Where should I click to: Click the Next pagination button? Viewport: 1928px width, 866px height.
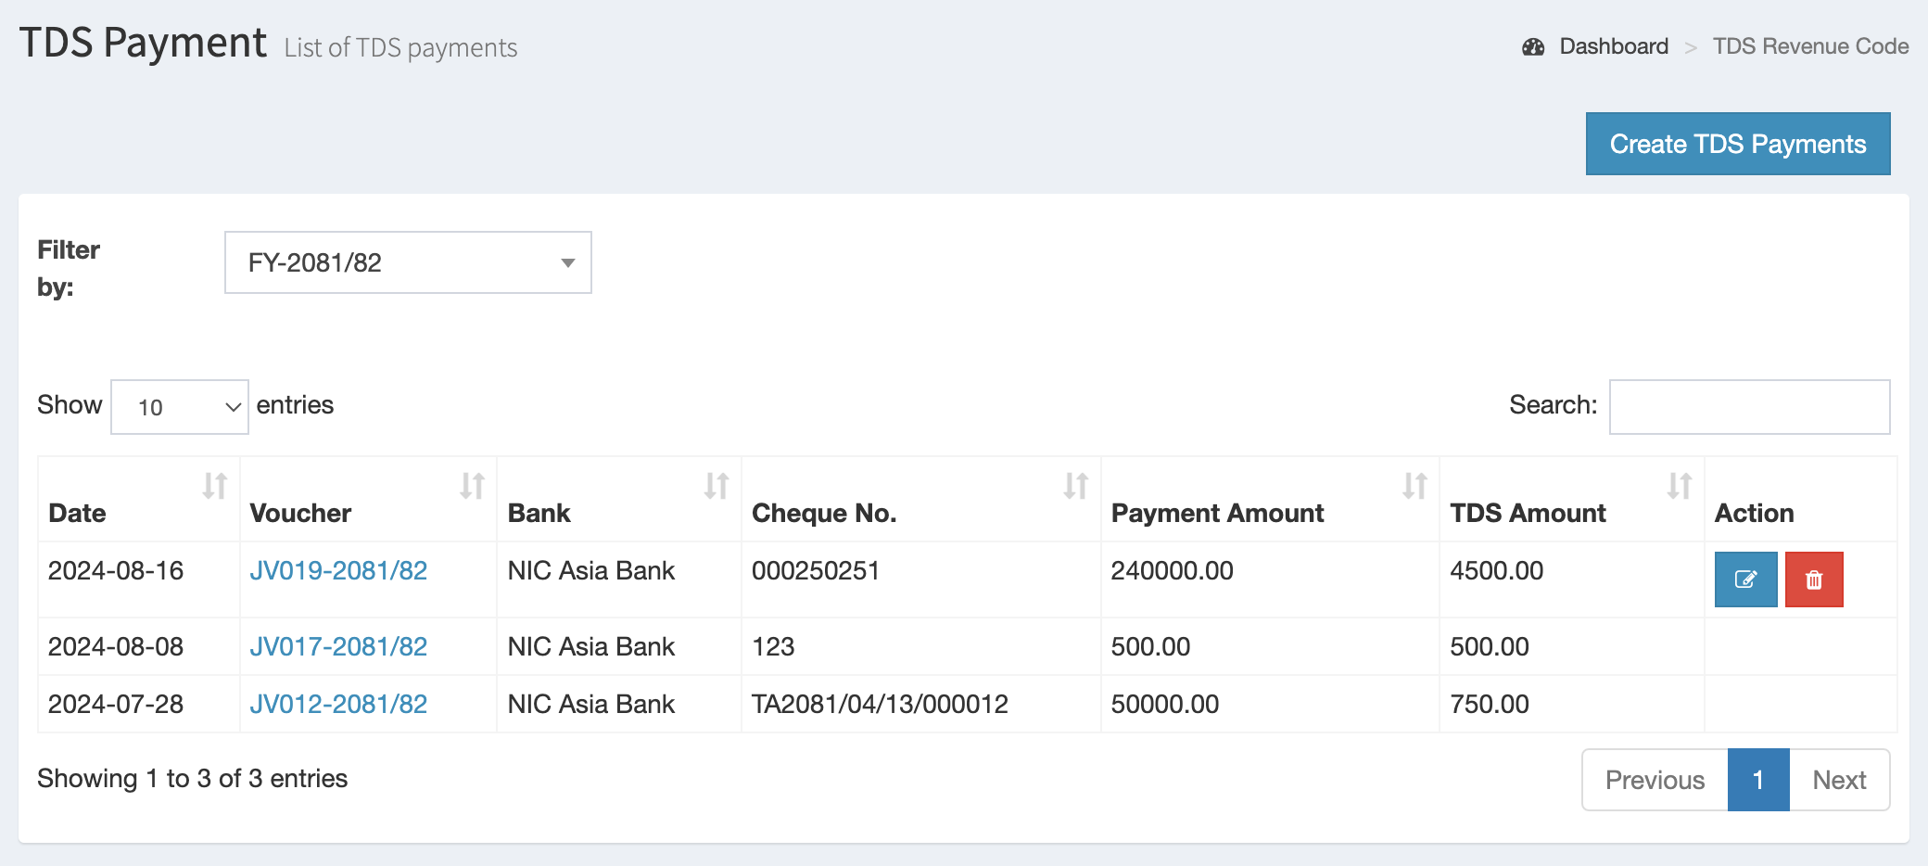tap(1839, 780)
